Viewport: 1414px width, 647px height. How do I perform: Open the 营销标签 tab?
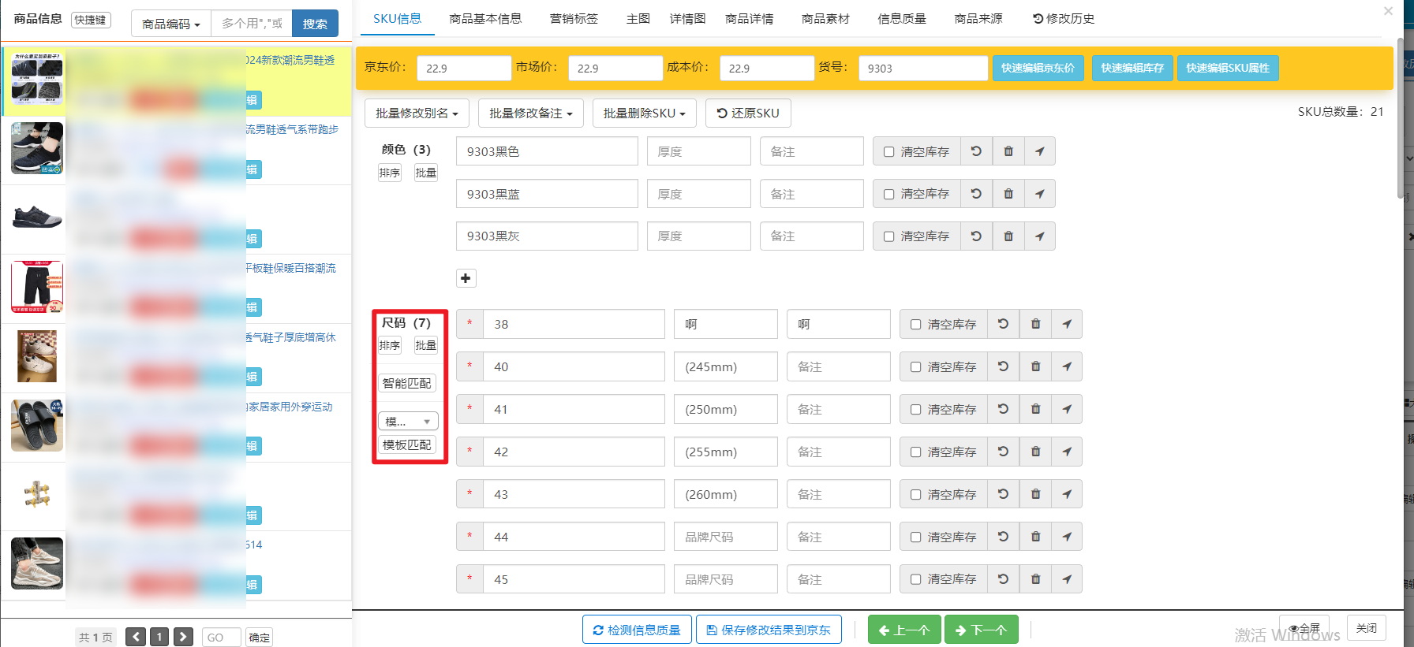[574, 19]
